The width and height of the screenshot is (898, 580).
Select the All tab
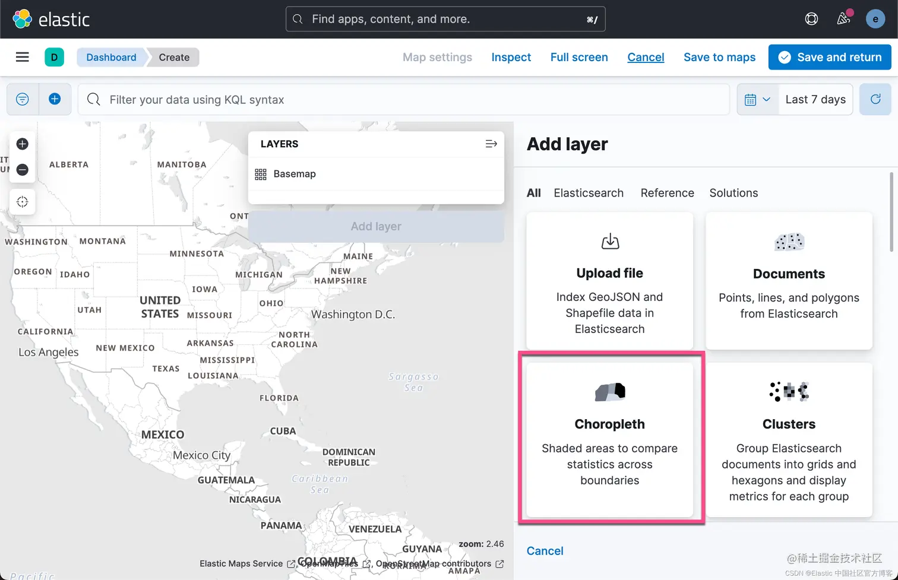click(x=534, y=193)
